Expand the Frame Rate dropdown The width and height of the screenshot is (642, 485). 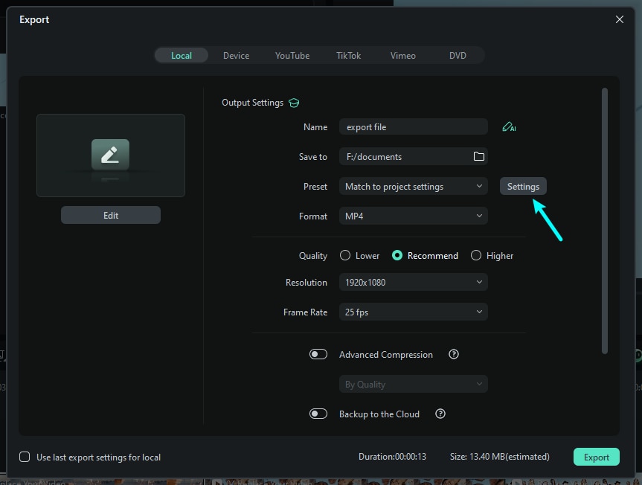point(413,312)
